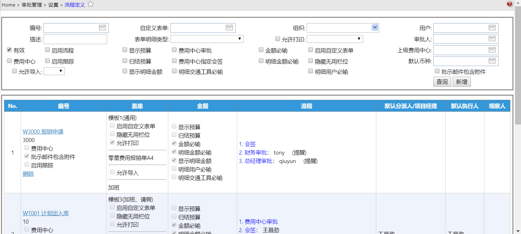Open the lookup icon in 用户 field

(x=492, y=28)
